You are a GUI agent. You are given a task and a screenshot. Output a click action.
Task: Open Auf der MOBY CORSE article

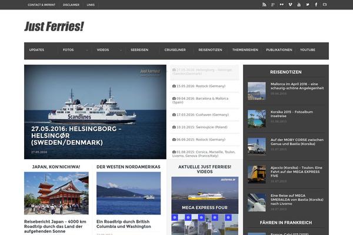pos(297,142)
